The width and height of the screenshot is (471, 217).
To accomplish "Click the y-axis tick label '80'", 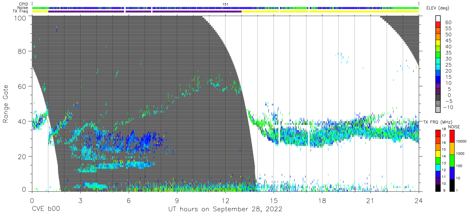I will (22, 51).
